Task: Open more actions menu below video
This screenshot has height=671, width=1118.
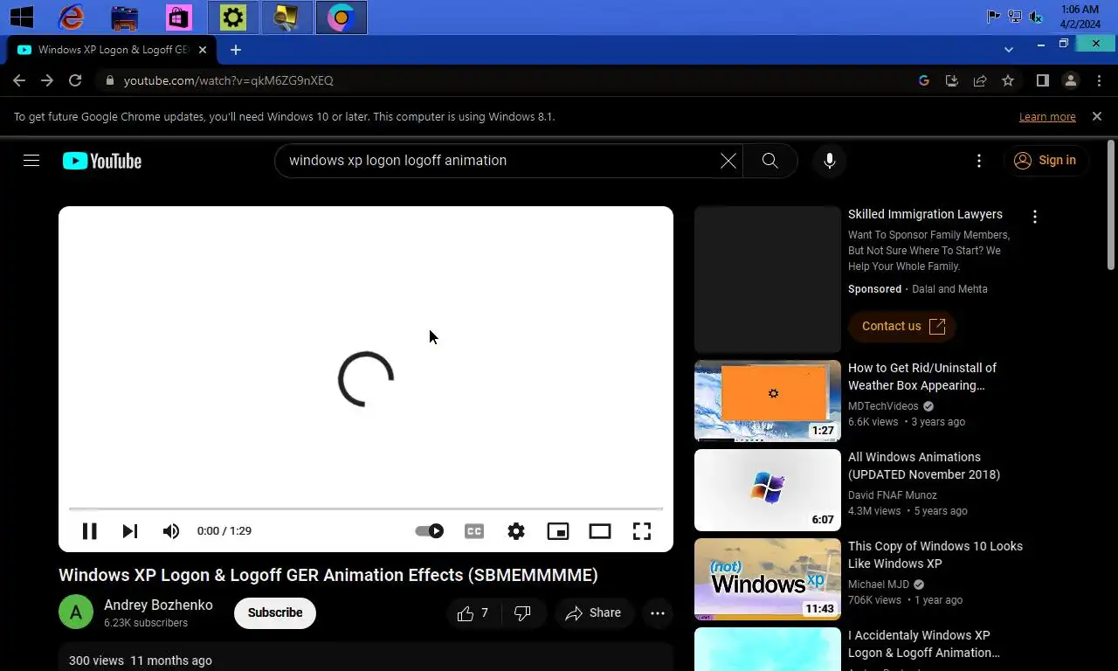Action: pos(658,613)
